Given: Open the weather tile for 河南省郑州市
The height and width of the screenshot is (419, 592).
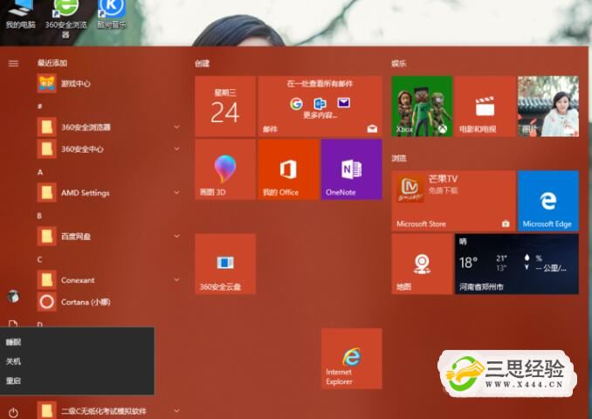Looking at the screenshot, I should pyautogui.click(x=517, y=264).
